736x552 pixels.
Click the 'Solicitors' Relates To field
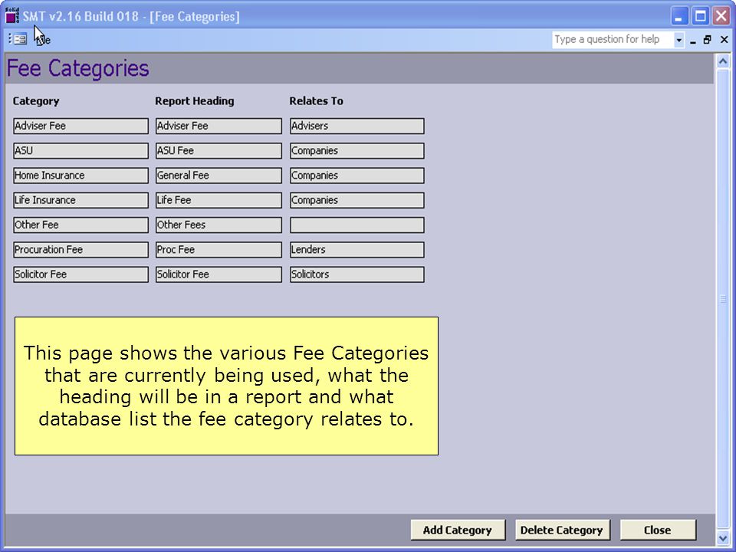357,274
